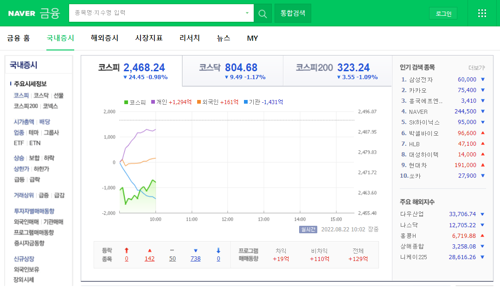Click the down arrow beside 다우산업 33,706.74
This screenshot has width=500, height=292.
[482, 214]
